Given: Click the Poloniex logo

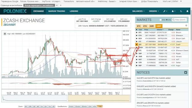Looking at the screenshot, I should (x=15, y=11).
